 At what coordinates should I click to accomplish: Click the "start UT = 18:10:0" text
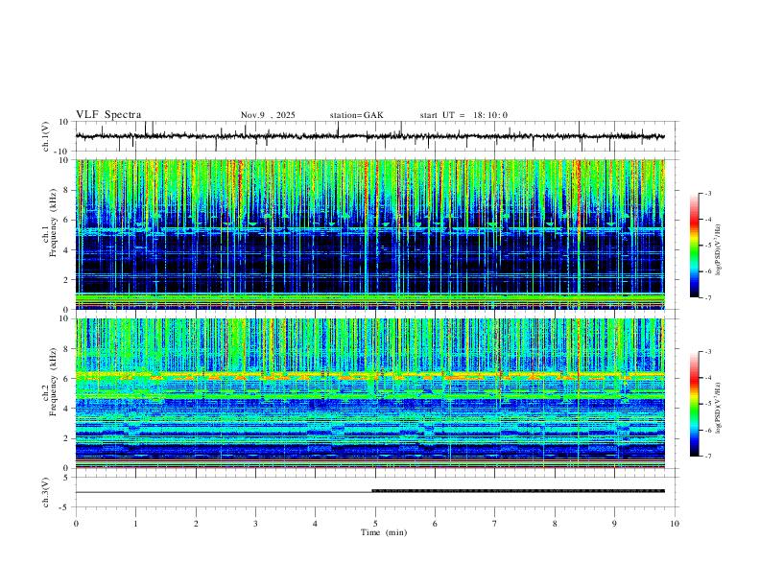pos(463,115)
